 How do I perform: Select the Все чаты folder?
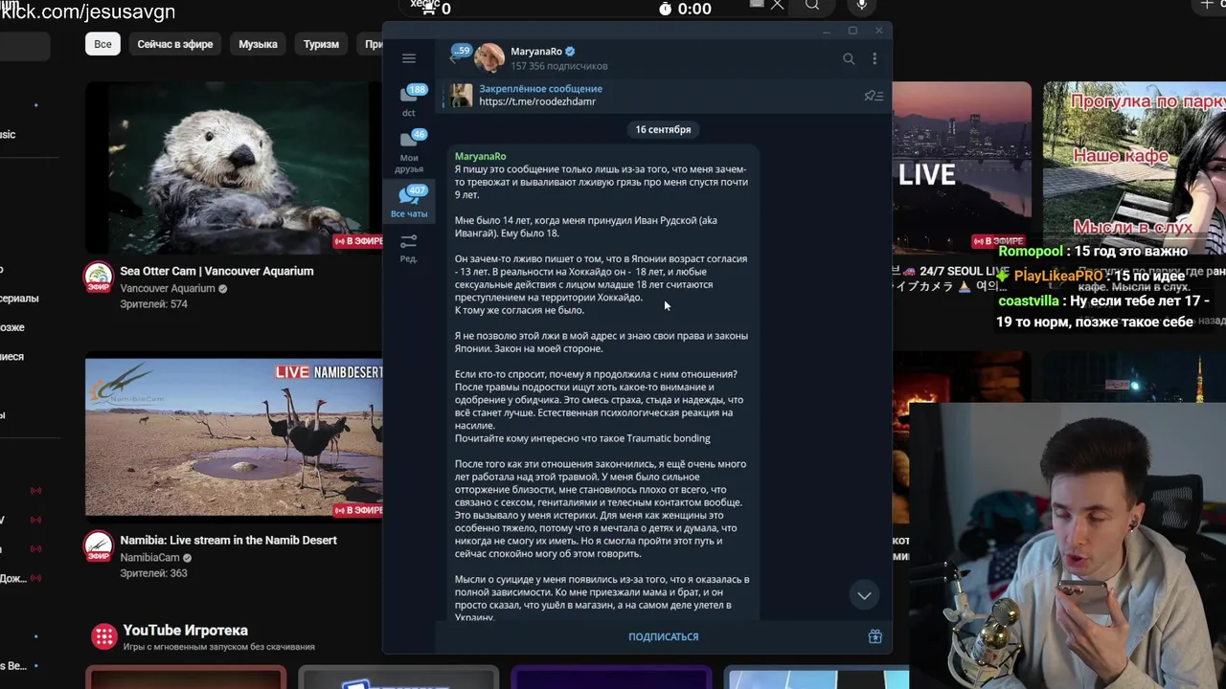409,202
